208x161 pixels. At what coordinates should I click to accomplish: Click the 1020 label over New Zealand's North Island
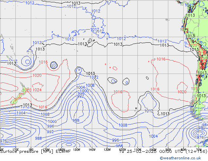[x=27, y=90]
